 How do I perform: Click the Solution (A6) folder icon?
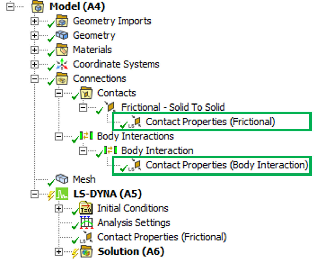point(86,252)
